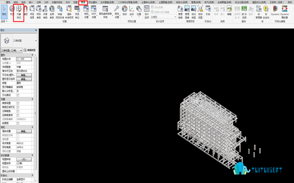Click Edit Type (编辑类型) in Properties
Image resolution: width=294 pixels, height=183 pixels.
[x=30, y=50]
